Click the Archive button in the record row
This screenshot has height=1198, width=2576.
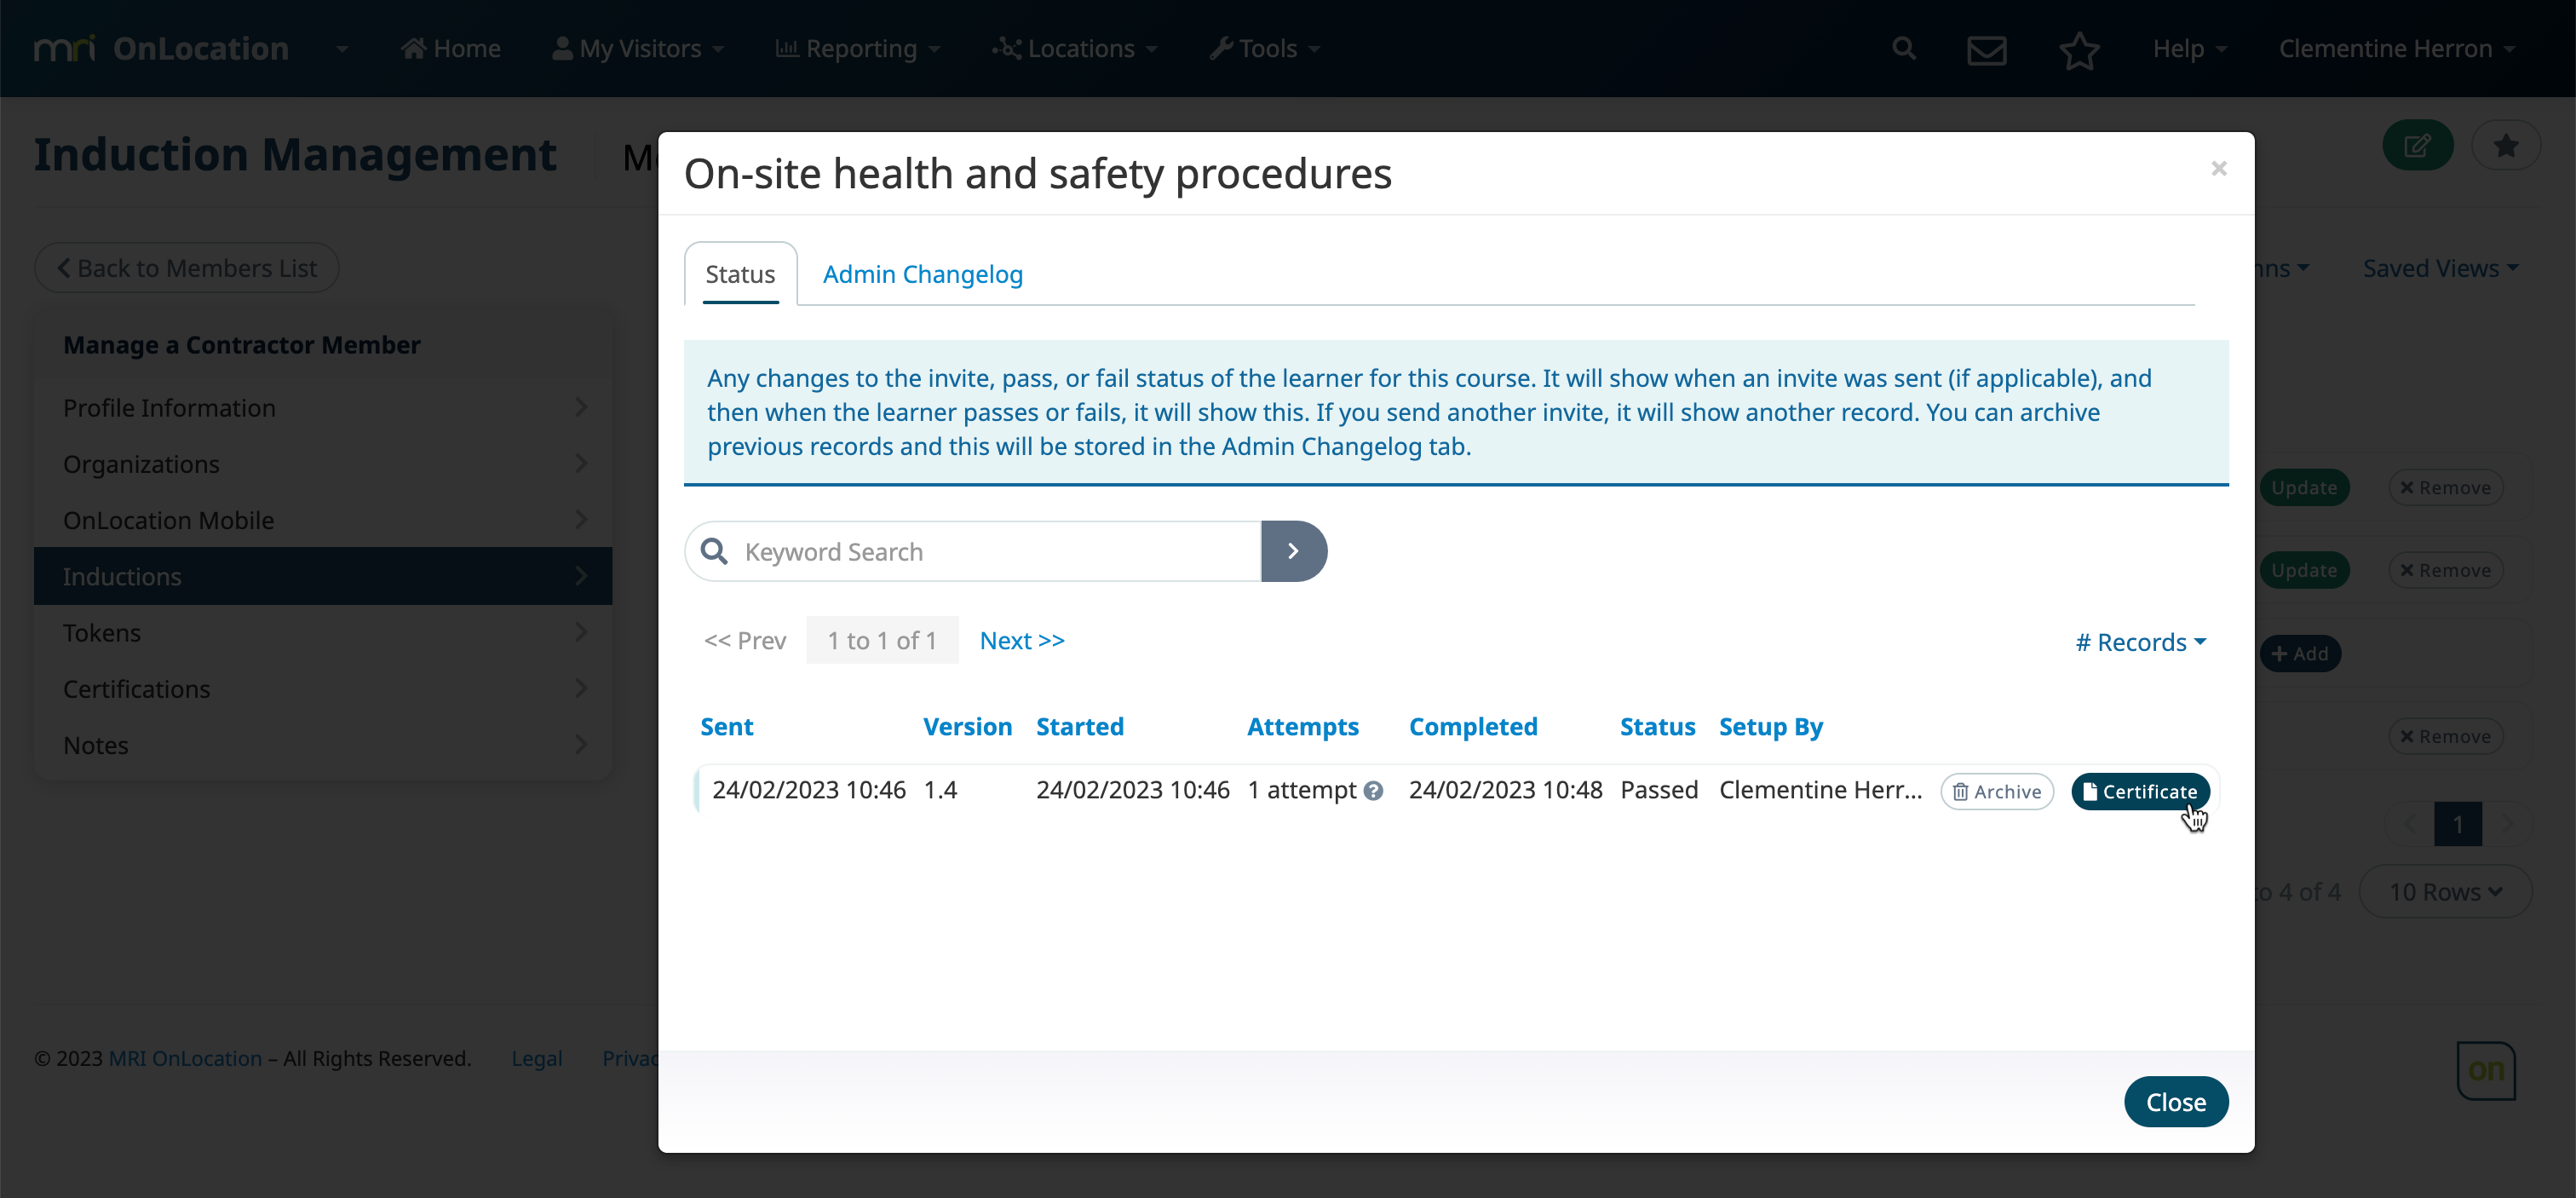tap(1997, 791)
